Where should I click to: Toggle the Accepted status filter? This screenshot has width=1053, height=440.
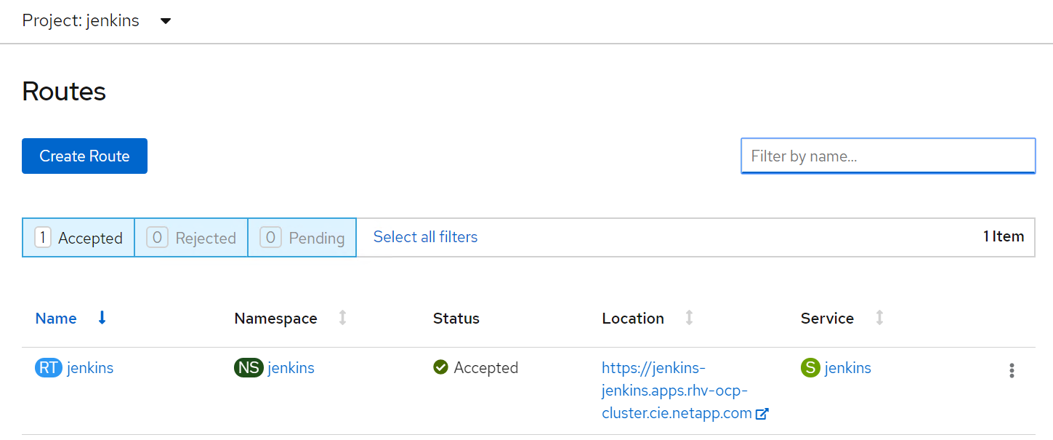(78, 238)
